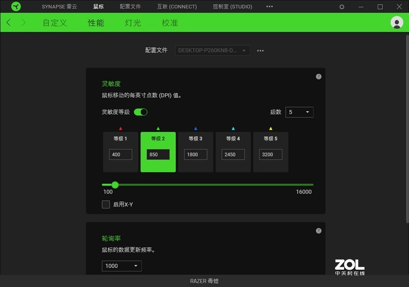Click the red triangle above stage 1
Viewport: 409px width, 287px height.
point(121,128)
